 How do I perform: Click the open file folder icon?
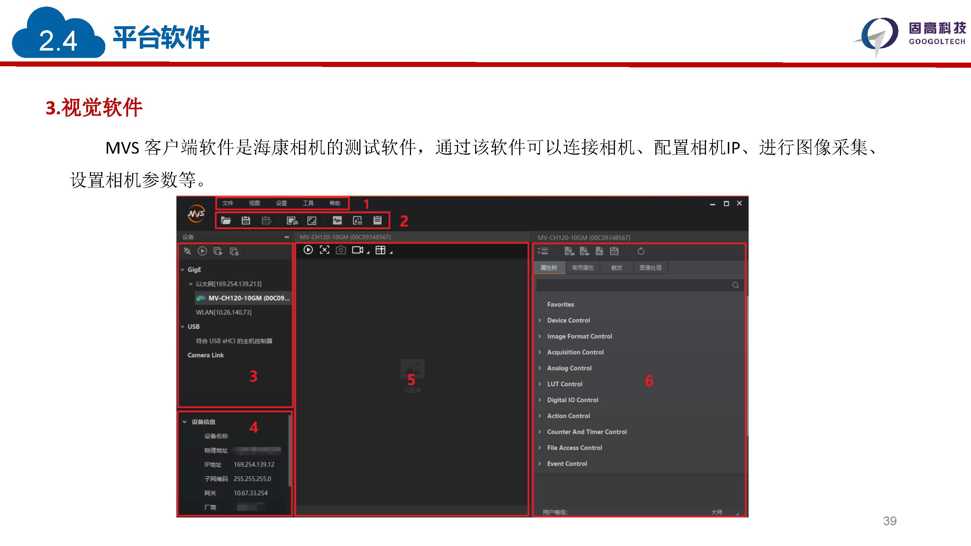[226, 221]
